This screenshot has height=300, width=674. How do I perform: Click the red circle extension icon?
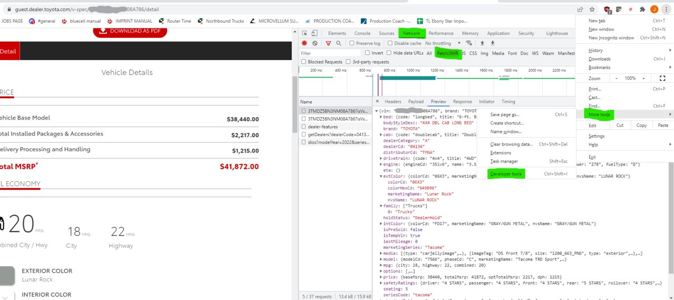coord(630,9)
